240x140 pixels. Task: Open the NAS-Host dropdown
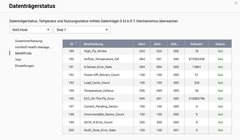coord(31,30)
